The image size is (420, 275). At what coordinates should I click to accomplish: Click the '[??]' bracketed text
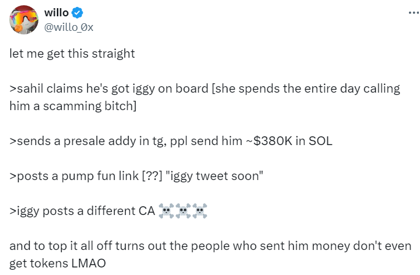pyautogui.click(x=152, y=176)
